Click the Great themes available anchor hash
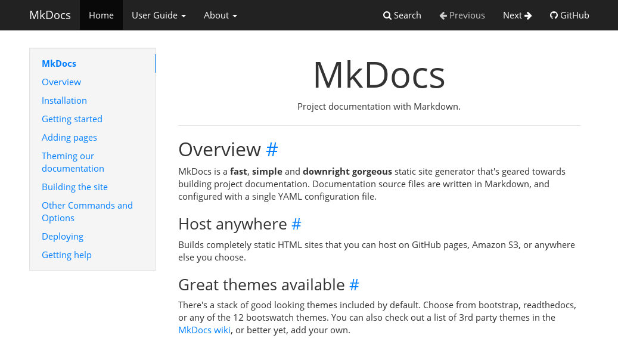The width and height of the screenshot is (618, 338). pos(355,285)
